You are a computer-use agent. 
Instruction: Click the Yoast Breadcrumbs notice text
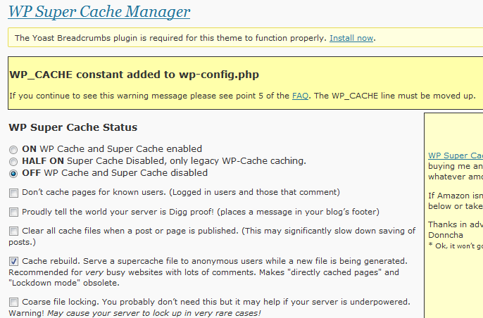click(x=170, y=38)
